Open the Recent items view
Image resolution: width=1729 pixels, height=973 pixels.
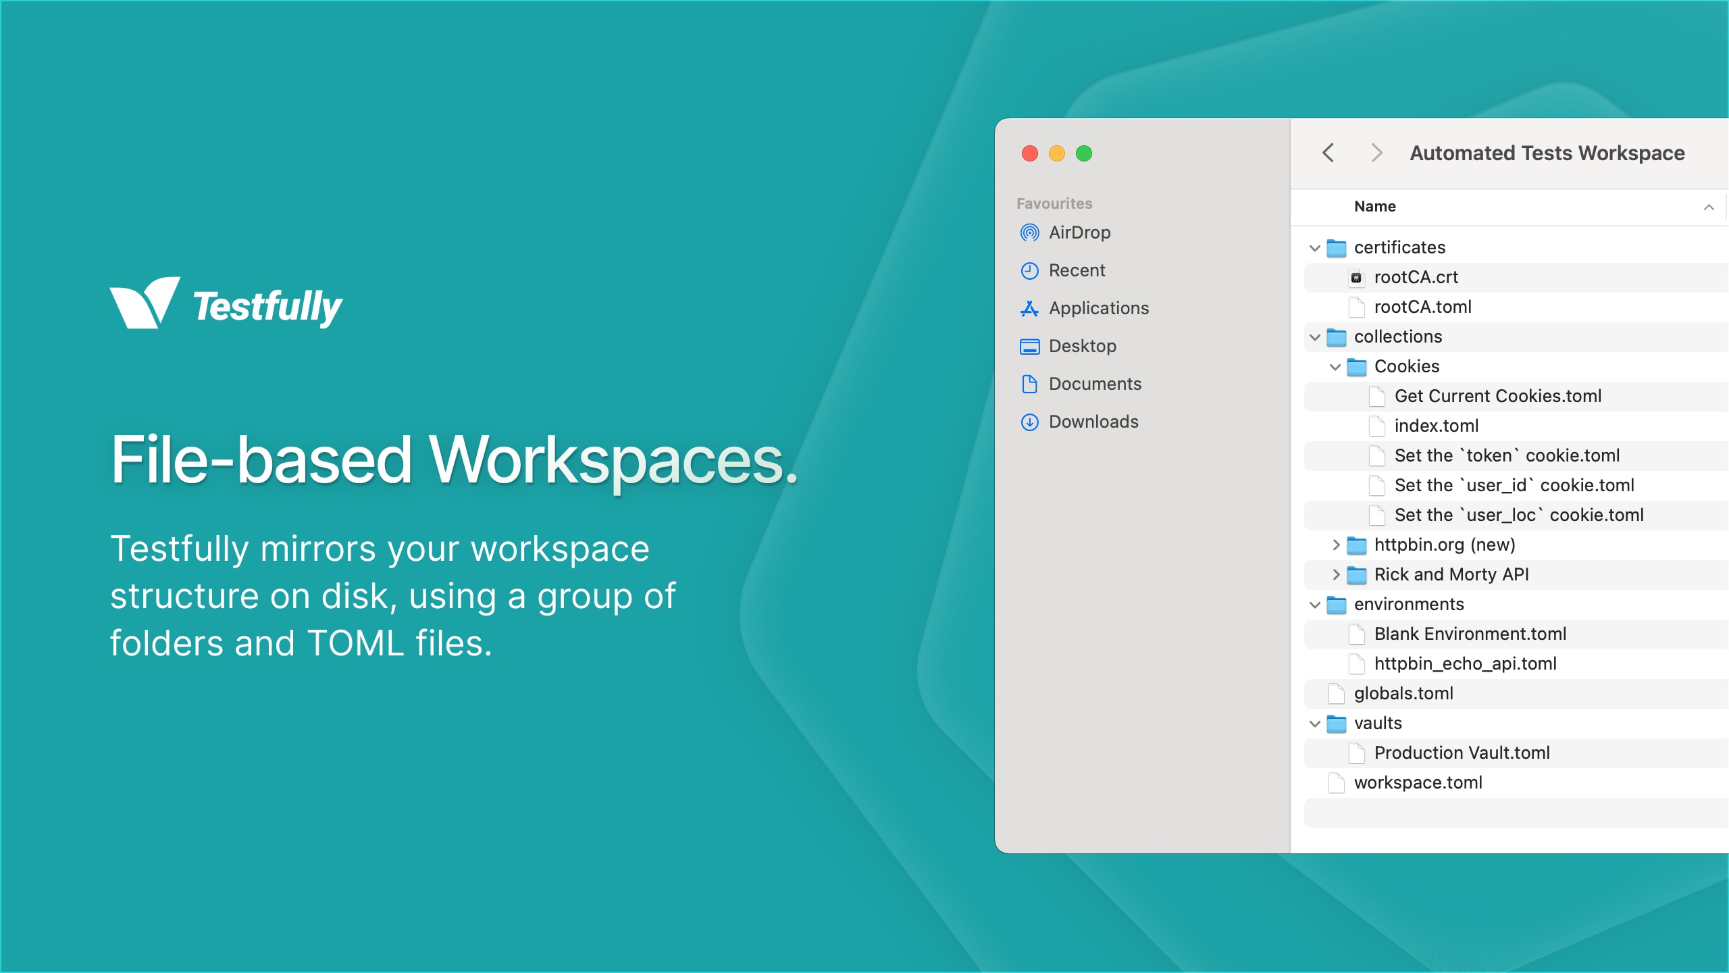click(1029, 270)
